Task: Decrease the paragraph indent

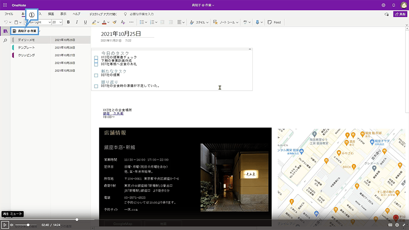Action: [x=162, y=22]
